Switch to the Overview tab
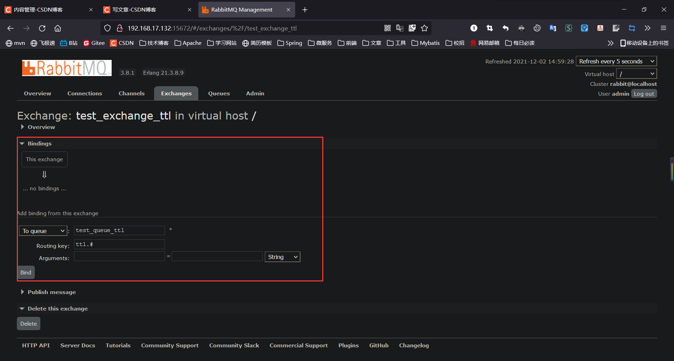This screenshot has height=361, width=674. point(38,93)
